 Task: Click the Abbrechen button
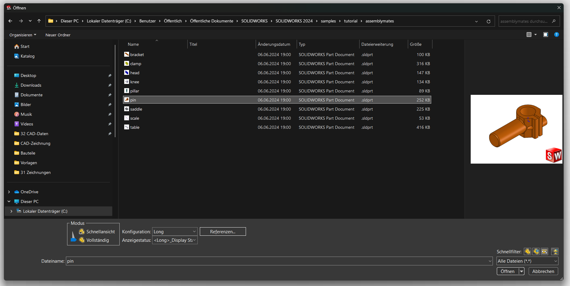pos(543,271)
